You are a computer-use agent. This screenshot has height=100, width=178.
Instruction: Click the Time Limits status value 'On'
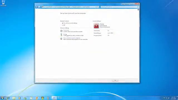tap(108, 31)
